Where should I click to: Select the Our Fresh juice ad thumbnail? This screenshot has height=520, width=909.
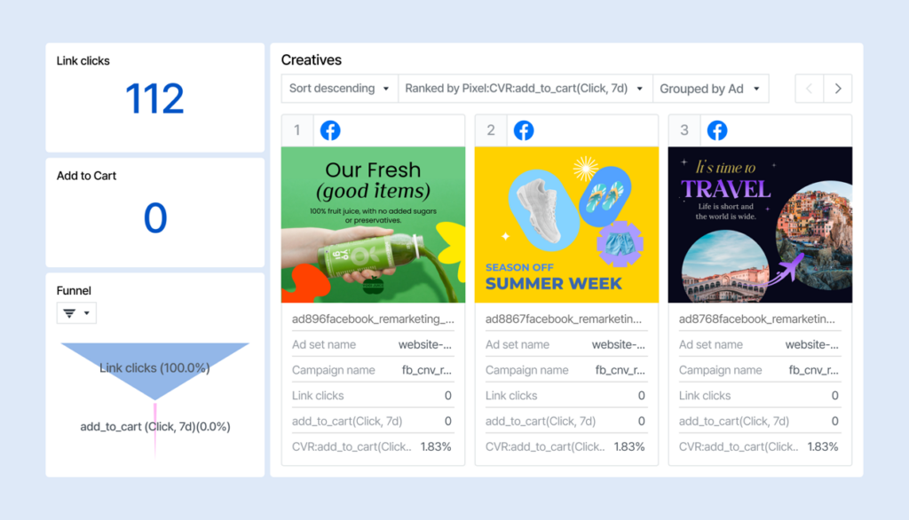click(373, 225)
